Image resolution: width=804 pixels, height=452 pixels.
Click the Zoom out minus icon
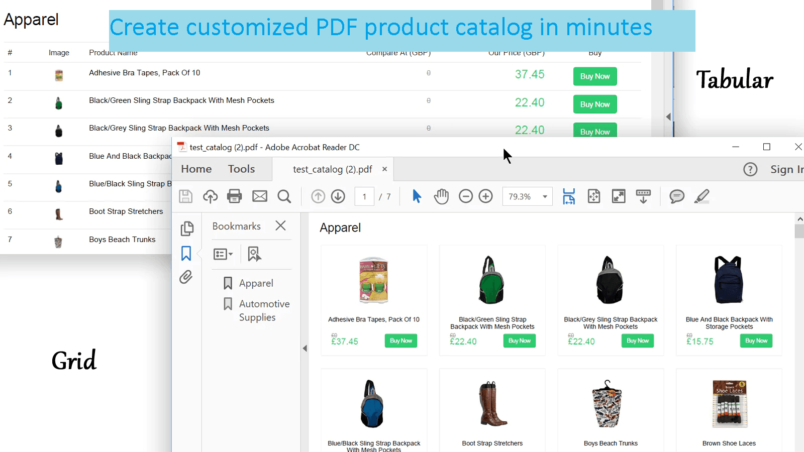click(x=466, y=196)
